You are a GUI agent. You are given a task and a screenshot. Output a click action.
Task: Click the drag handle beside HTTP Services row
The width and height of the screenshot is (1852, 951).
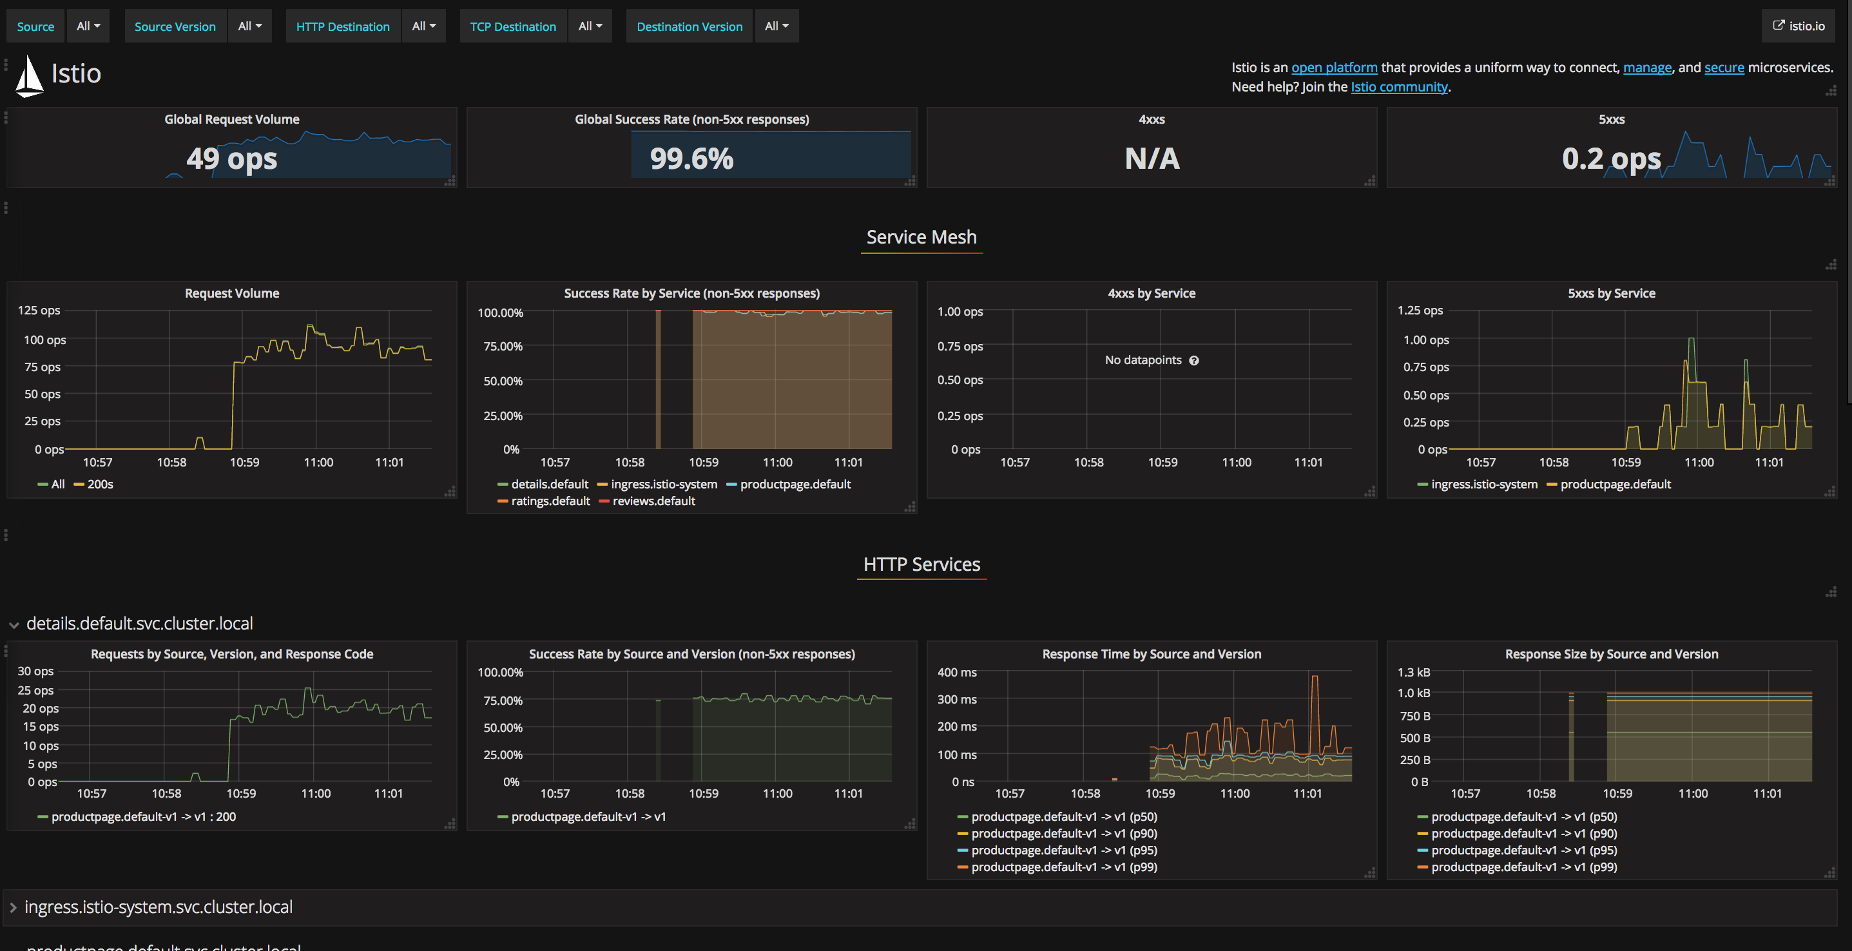coord(7,535)
